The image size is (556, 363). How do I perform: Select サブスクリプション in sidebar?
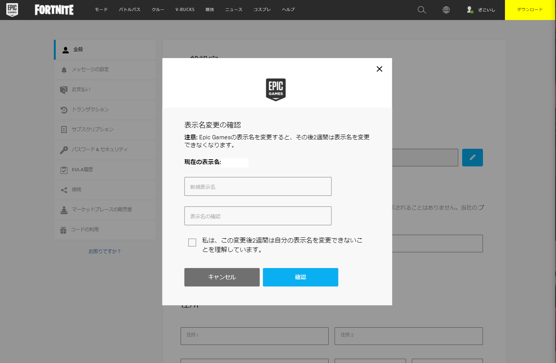[105, 130]
